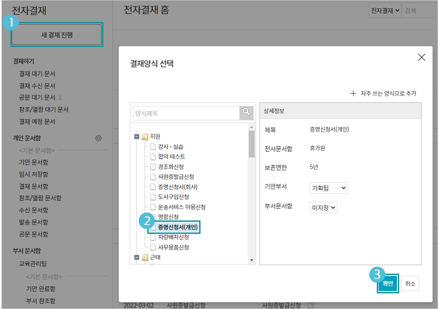Click form tree scrollbar up arrow
Screen dimensions: 439x309
252,127
